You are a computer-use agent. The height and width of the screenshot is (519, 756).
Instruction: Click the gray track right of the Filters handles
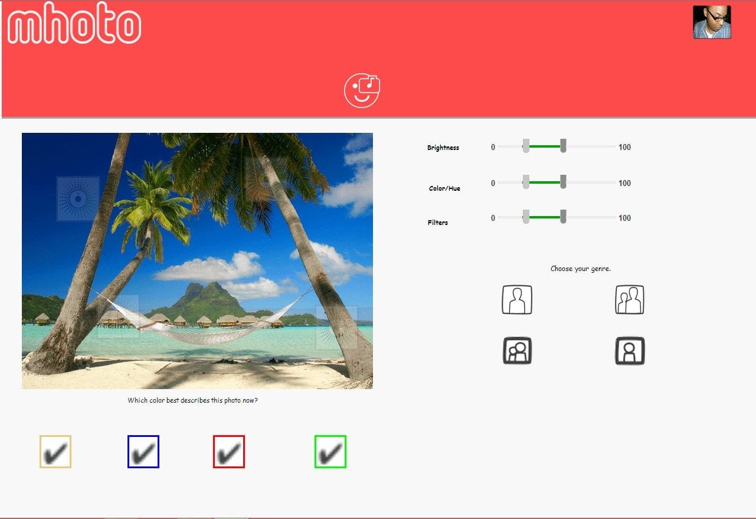pyautogui.click(x=590, y=217)
